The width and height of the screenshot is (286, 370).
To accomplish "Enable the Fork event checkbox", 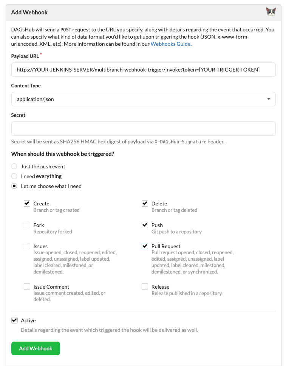I will pos(27,225).
